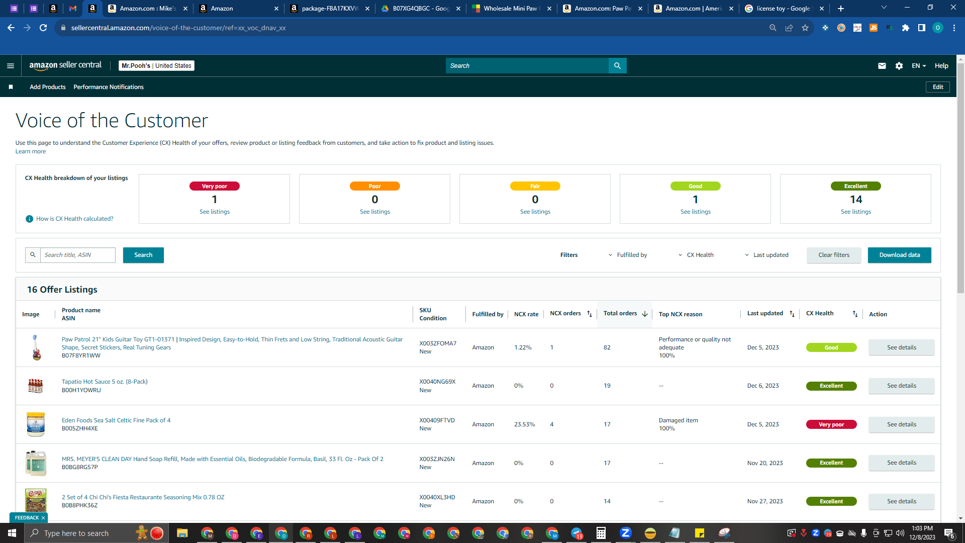The height and width of the screenshot is (543, 965).
Task: Open Chrome side panel icon
Action: [922, 28]
